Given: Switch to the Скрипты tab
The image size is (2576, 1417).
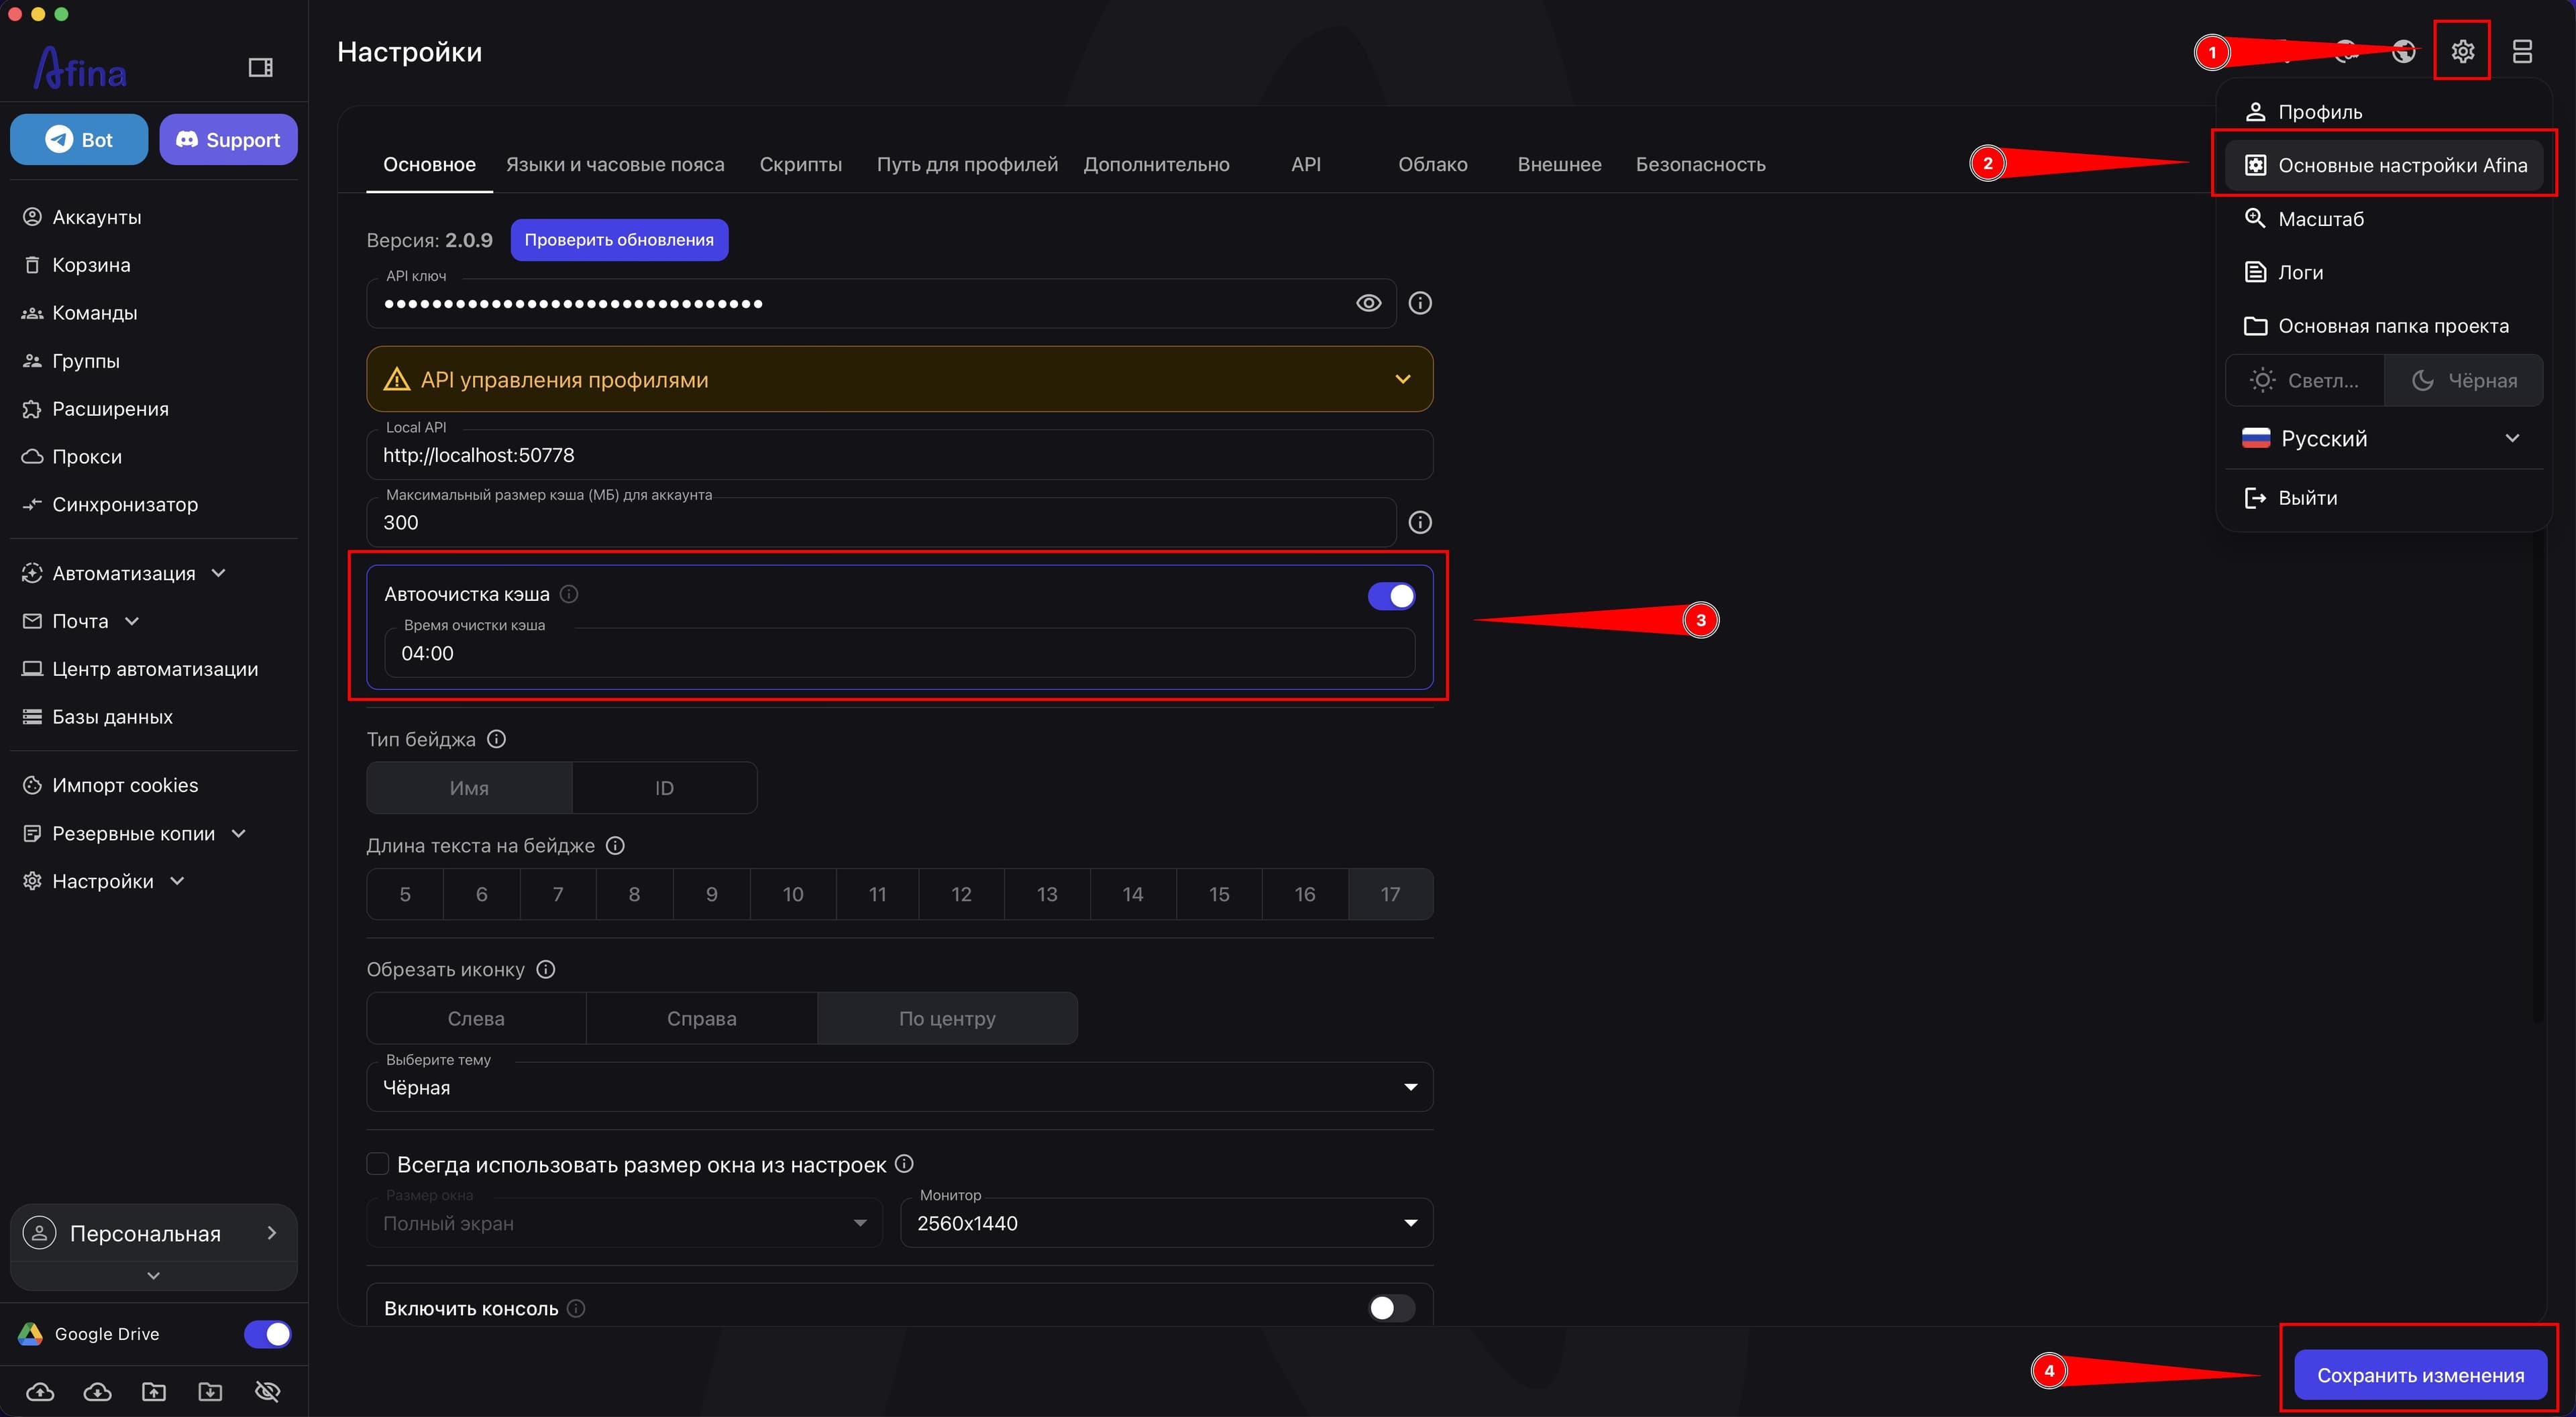Looking at the screenshot, I should tap(800, 164).
